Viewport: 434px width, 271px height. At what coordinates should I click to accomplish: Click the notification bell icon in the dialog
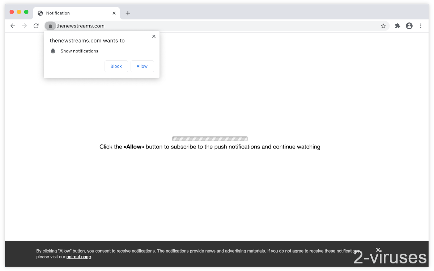tap(53, 51)
